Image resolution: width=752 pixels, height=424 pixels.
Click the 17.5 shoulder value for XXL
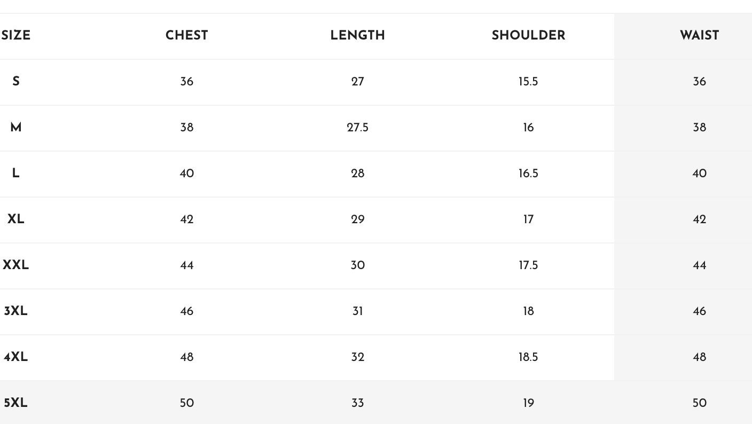pos(528,265)
